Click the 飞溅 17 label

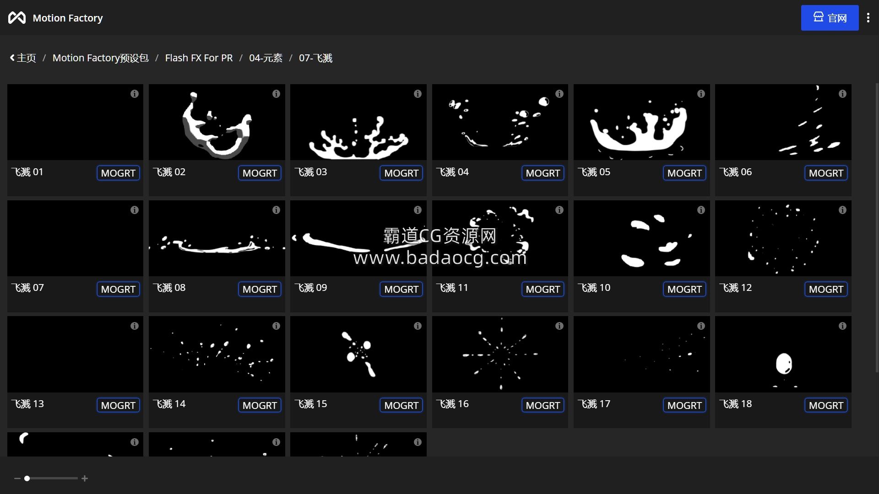[594, 404]
